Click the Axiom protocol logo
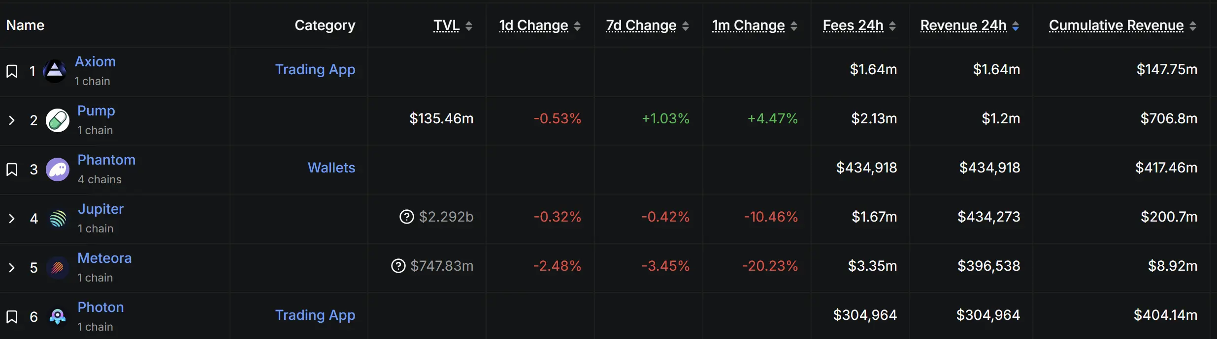This screenshot has width=1217, height=339. (x=55, y=71)
